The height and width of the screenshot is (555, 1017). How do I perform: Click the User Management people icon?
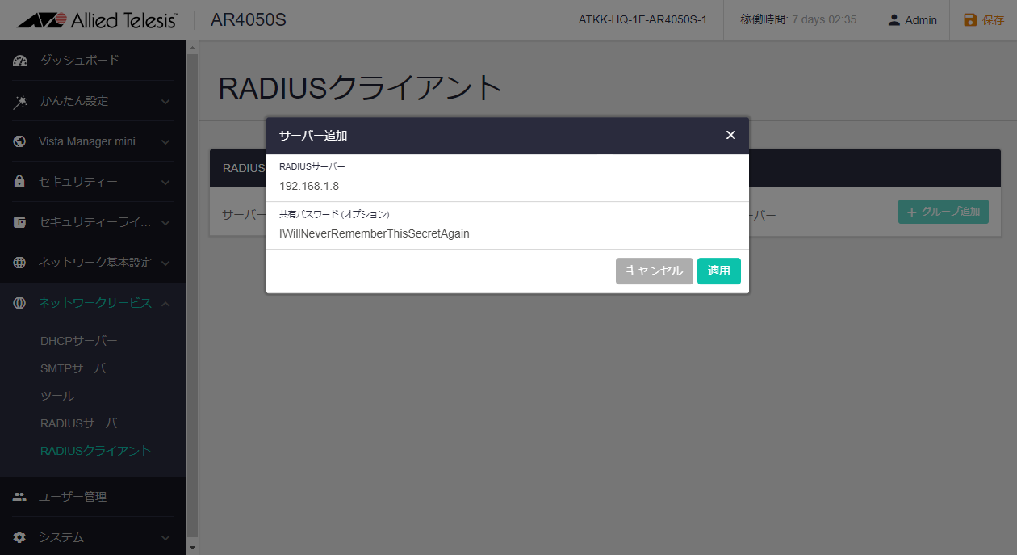[20, 497]
